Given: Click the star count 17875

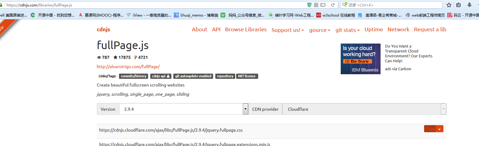Looking at the screenshot, I should pos(122,57).
